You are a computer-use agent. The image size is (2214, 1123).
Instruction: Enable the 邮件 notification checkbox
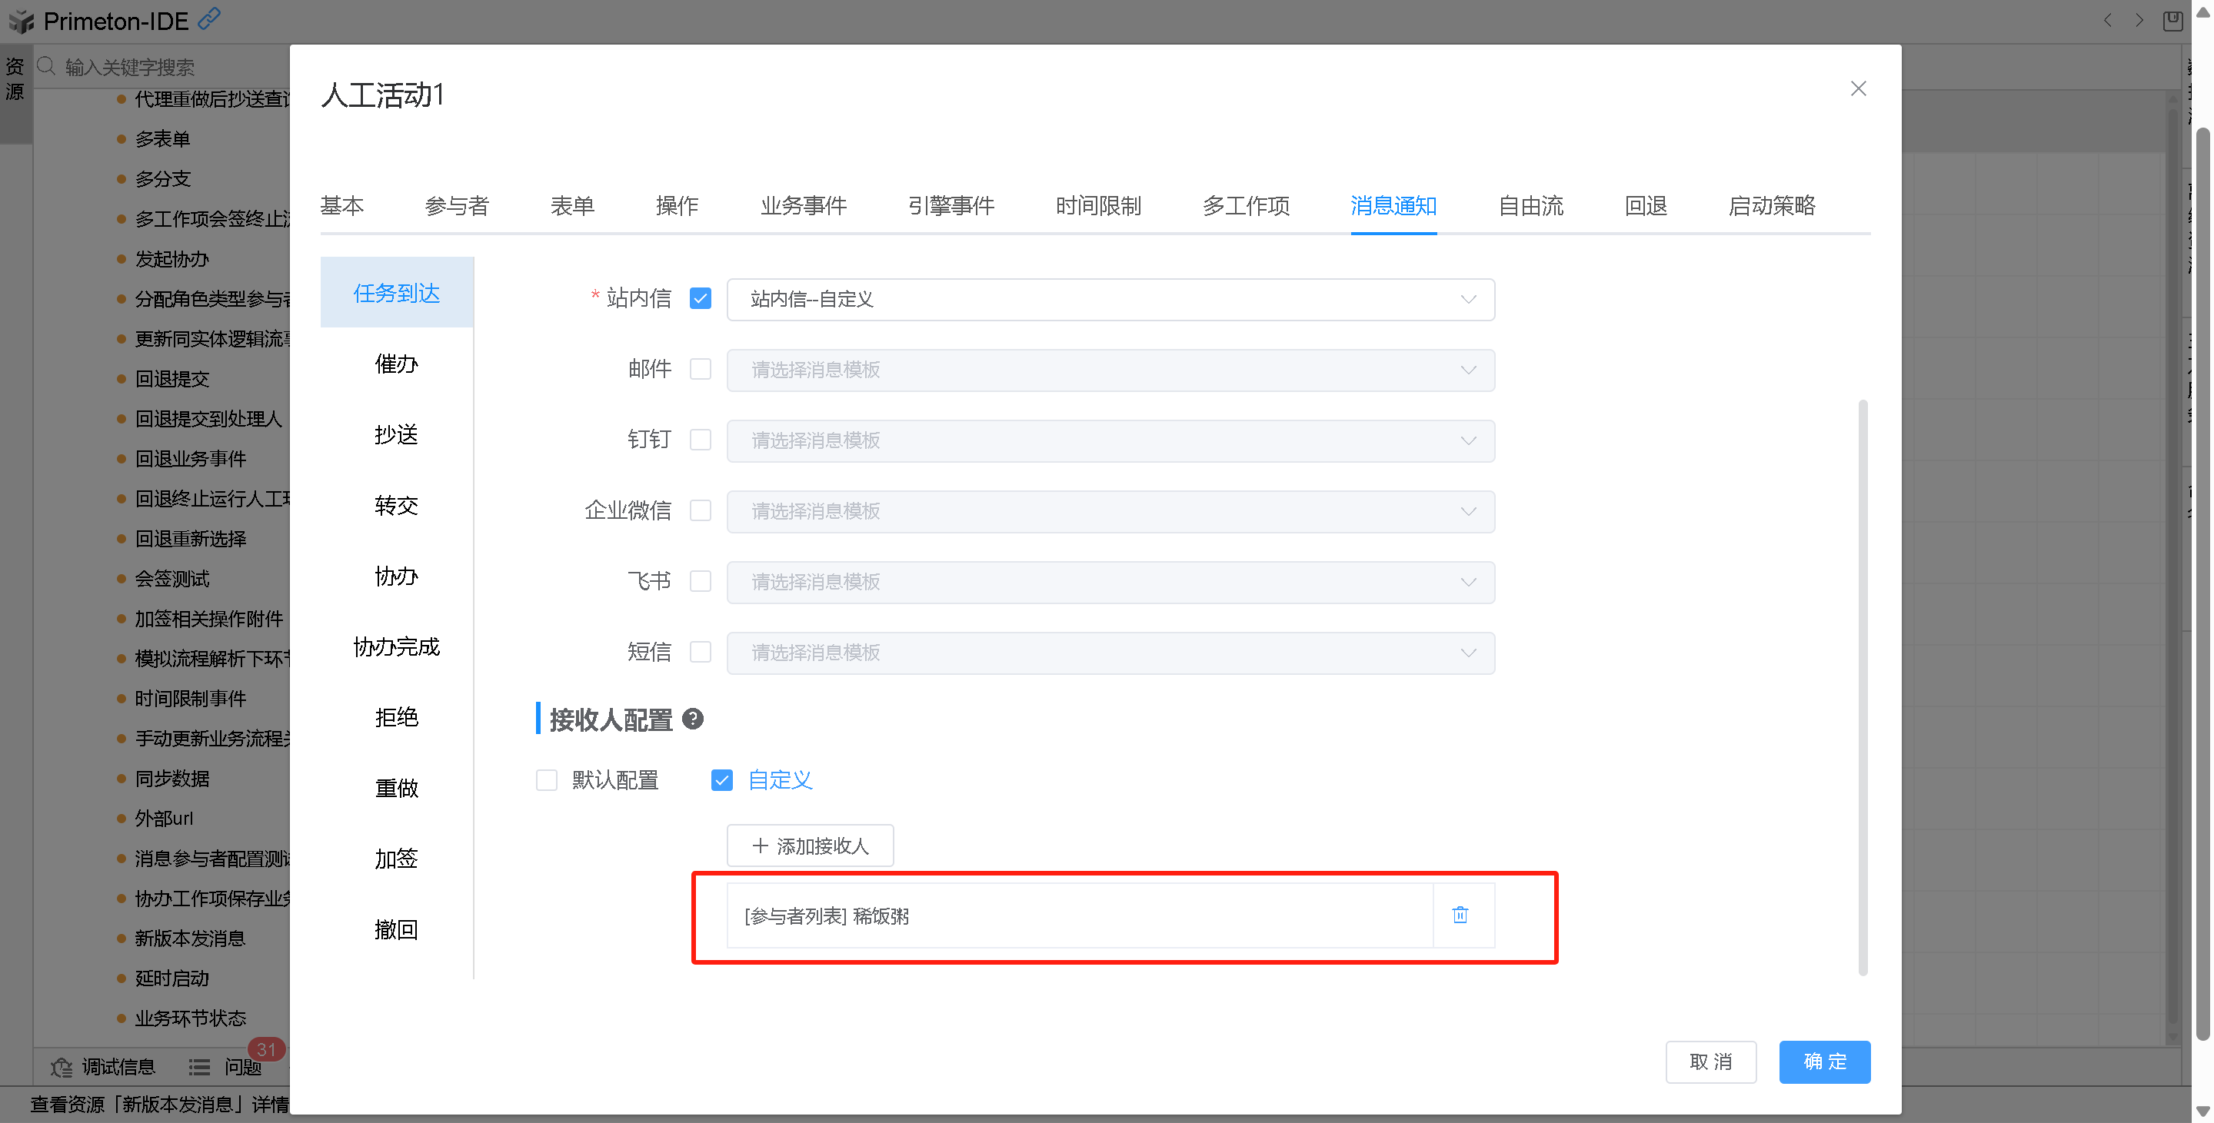click(701, 370)
